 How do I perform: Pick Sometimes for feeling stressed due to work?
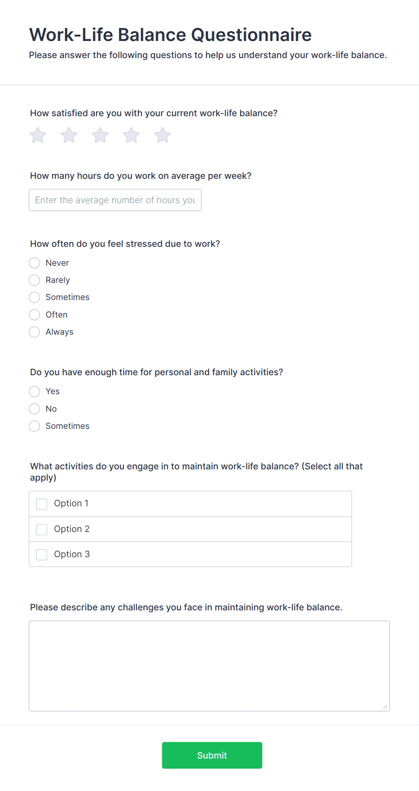(35, 297)
